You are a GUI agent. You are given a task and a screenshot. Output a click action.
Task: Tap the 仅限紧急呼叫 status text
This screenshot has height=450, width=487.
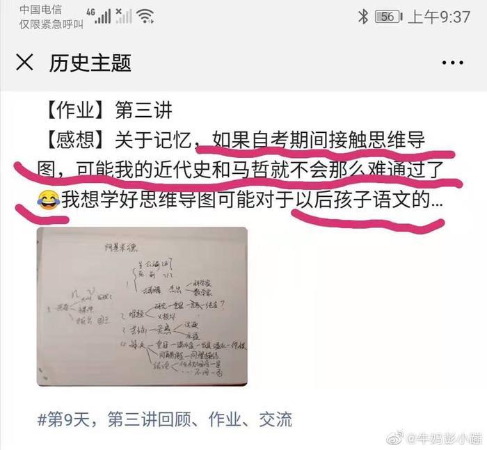51,24
